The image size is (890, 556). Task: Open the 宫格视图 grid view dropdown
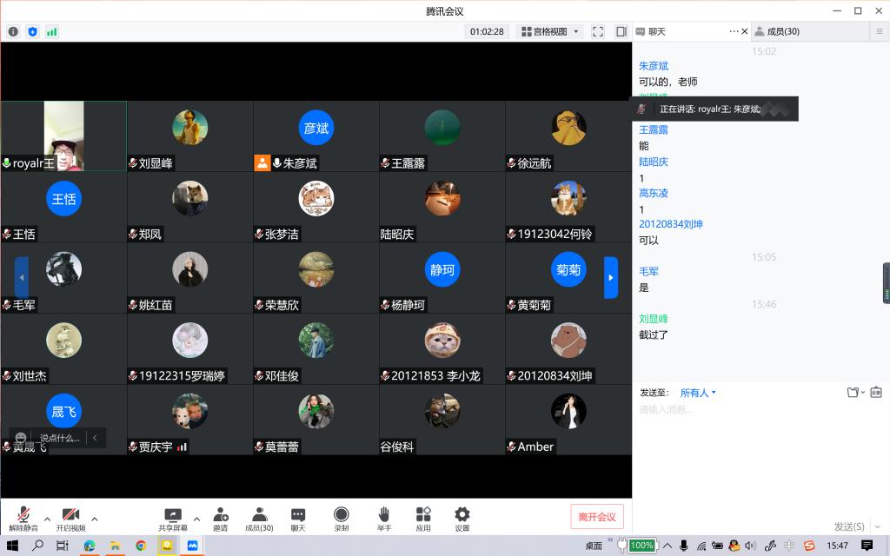(x=550, y=31)
